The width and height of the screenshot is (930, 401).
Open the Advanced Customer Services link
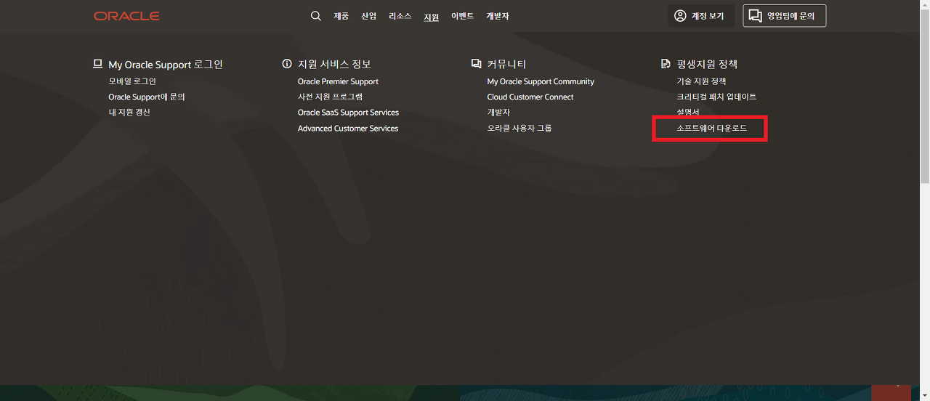348,129
